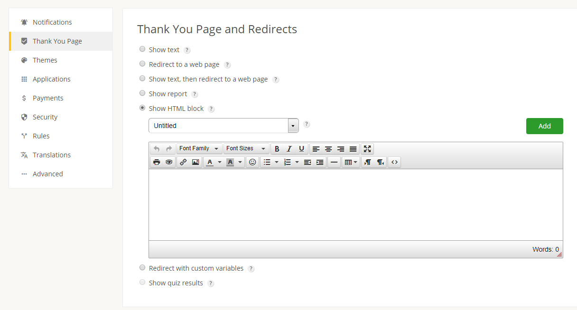Screen dimensions: 577x310
Task: Align text left
Action: [x=316, y=149]
